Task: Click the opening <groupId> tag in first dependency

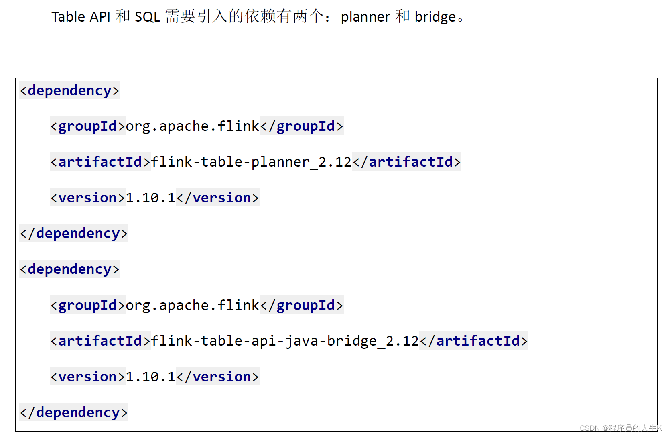Action: [x=87, y=126]
